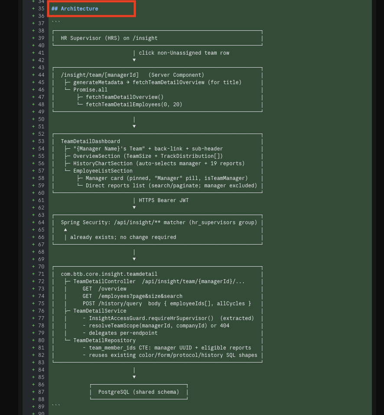Click the opening code fence on line 37

[56, 23]
